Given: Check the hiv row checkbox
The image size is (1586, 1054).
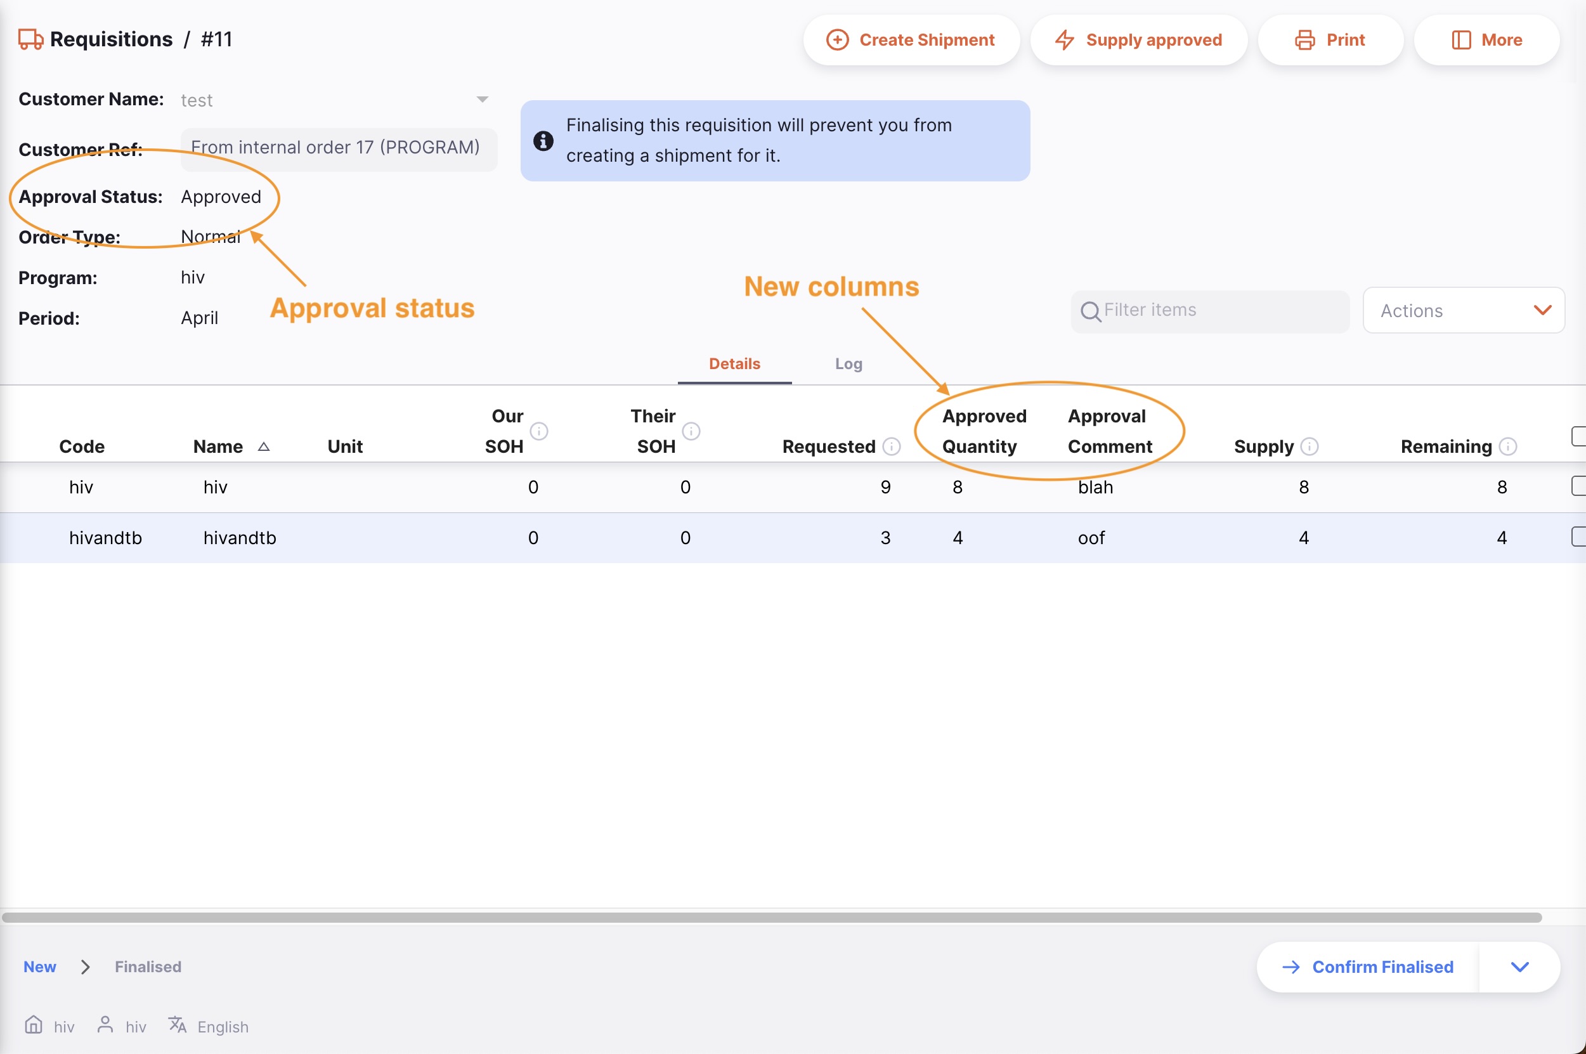Looking at the screenshot, I should pyautogui.click(x=1579, y=486).
